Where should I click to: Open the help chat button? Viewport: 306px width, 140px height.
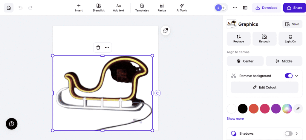12,124
